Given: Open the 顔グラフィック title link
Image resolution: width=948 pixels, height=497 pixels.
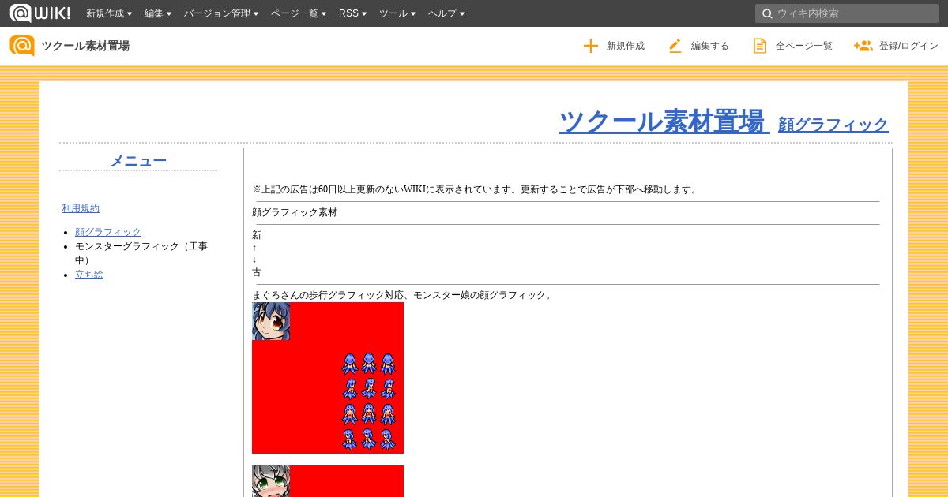Looking at the screenshot, I should [x=833, y=124].
